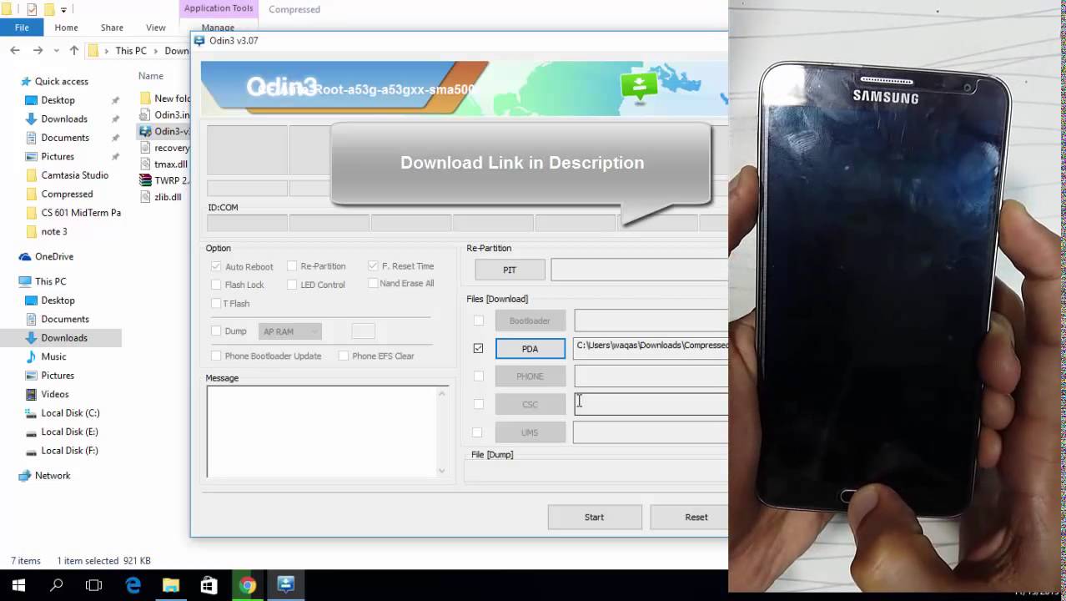Enable the T Flash checkbox
Image resolution: width=1066 pixels, height=601 pixels.
pyautogui.click(x=216, y=303)
